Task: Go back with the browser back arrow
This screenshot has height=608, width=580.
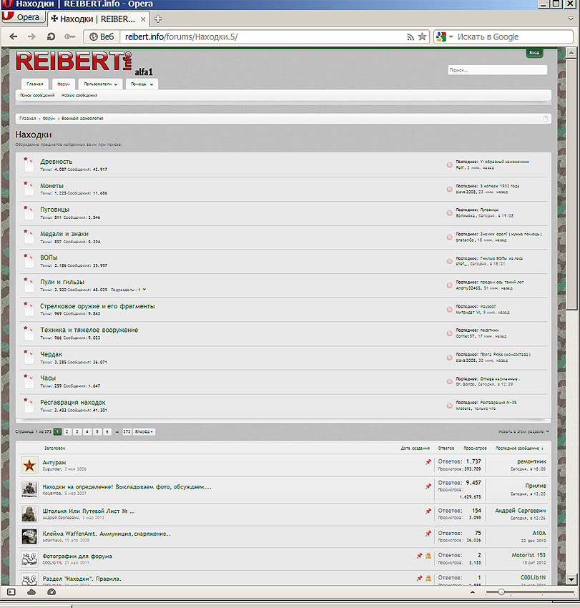Action: (x=14, y=36)
